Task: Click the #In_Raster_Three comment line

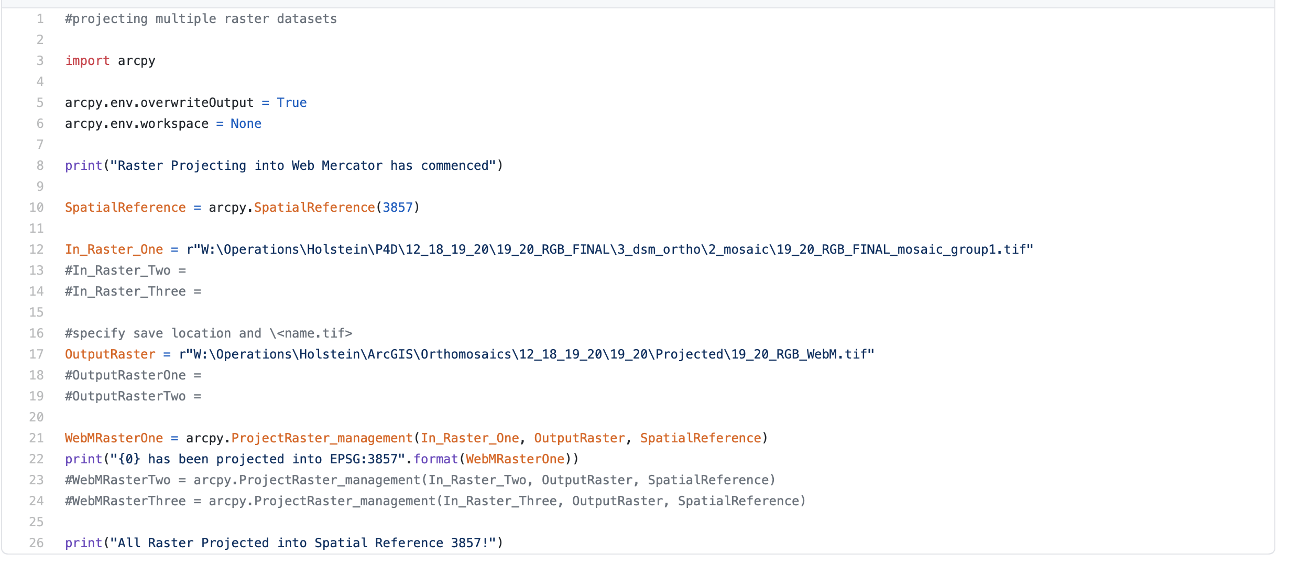Action: pyautogui.click(x=133, y=291)
